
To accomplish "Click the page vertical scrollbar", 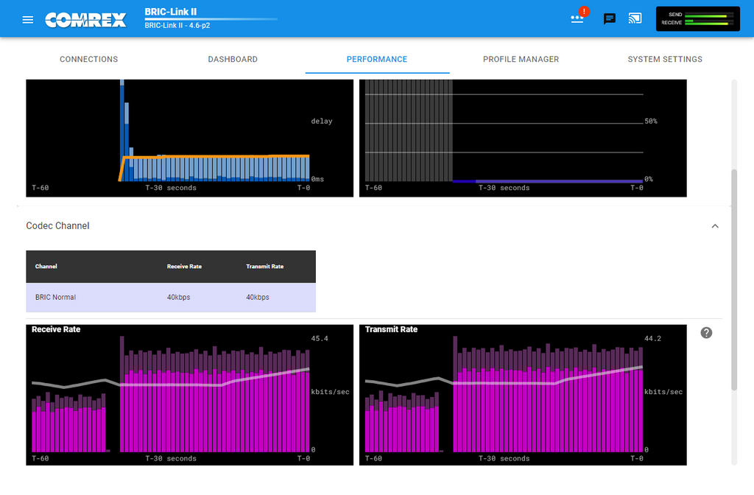I will [733, 280].
